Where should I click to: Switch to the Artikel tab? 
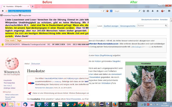click(x=27, y=64)
